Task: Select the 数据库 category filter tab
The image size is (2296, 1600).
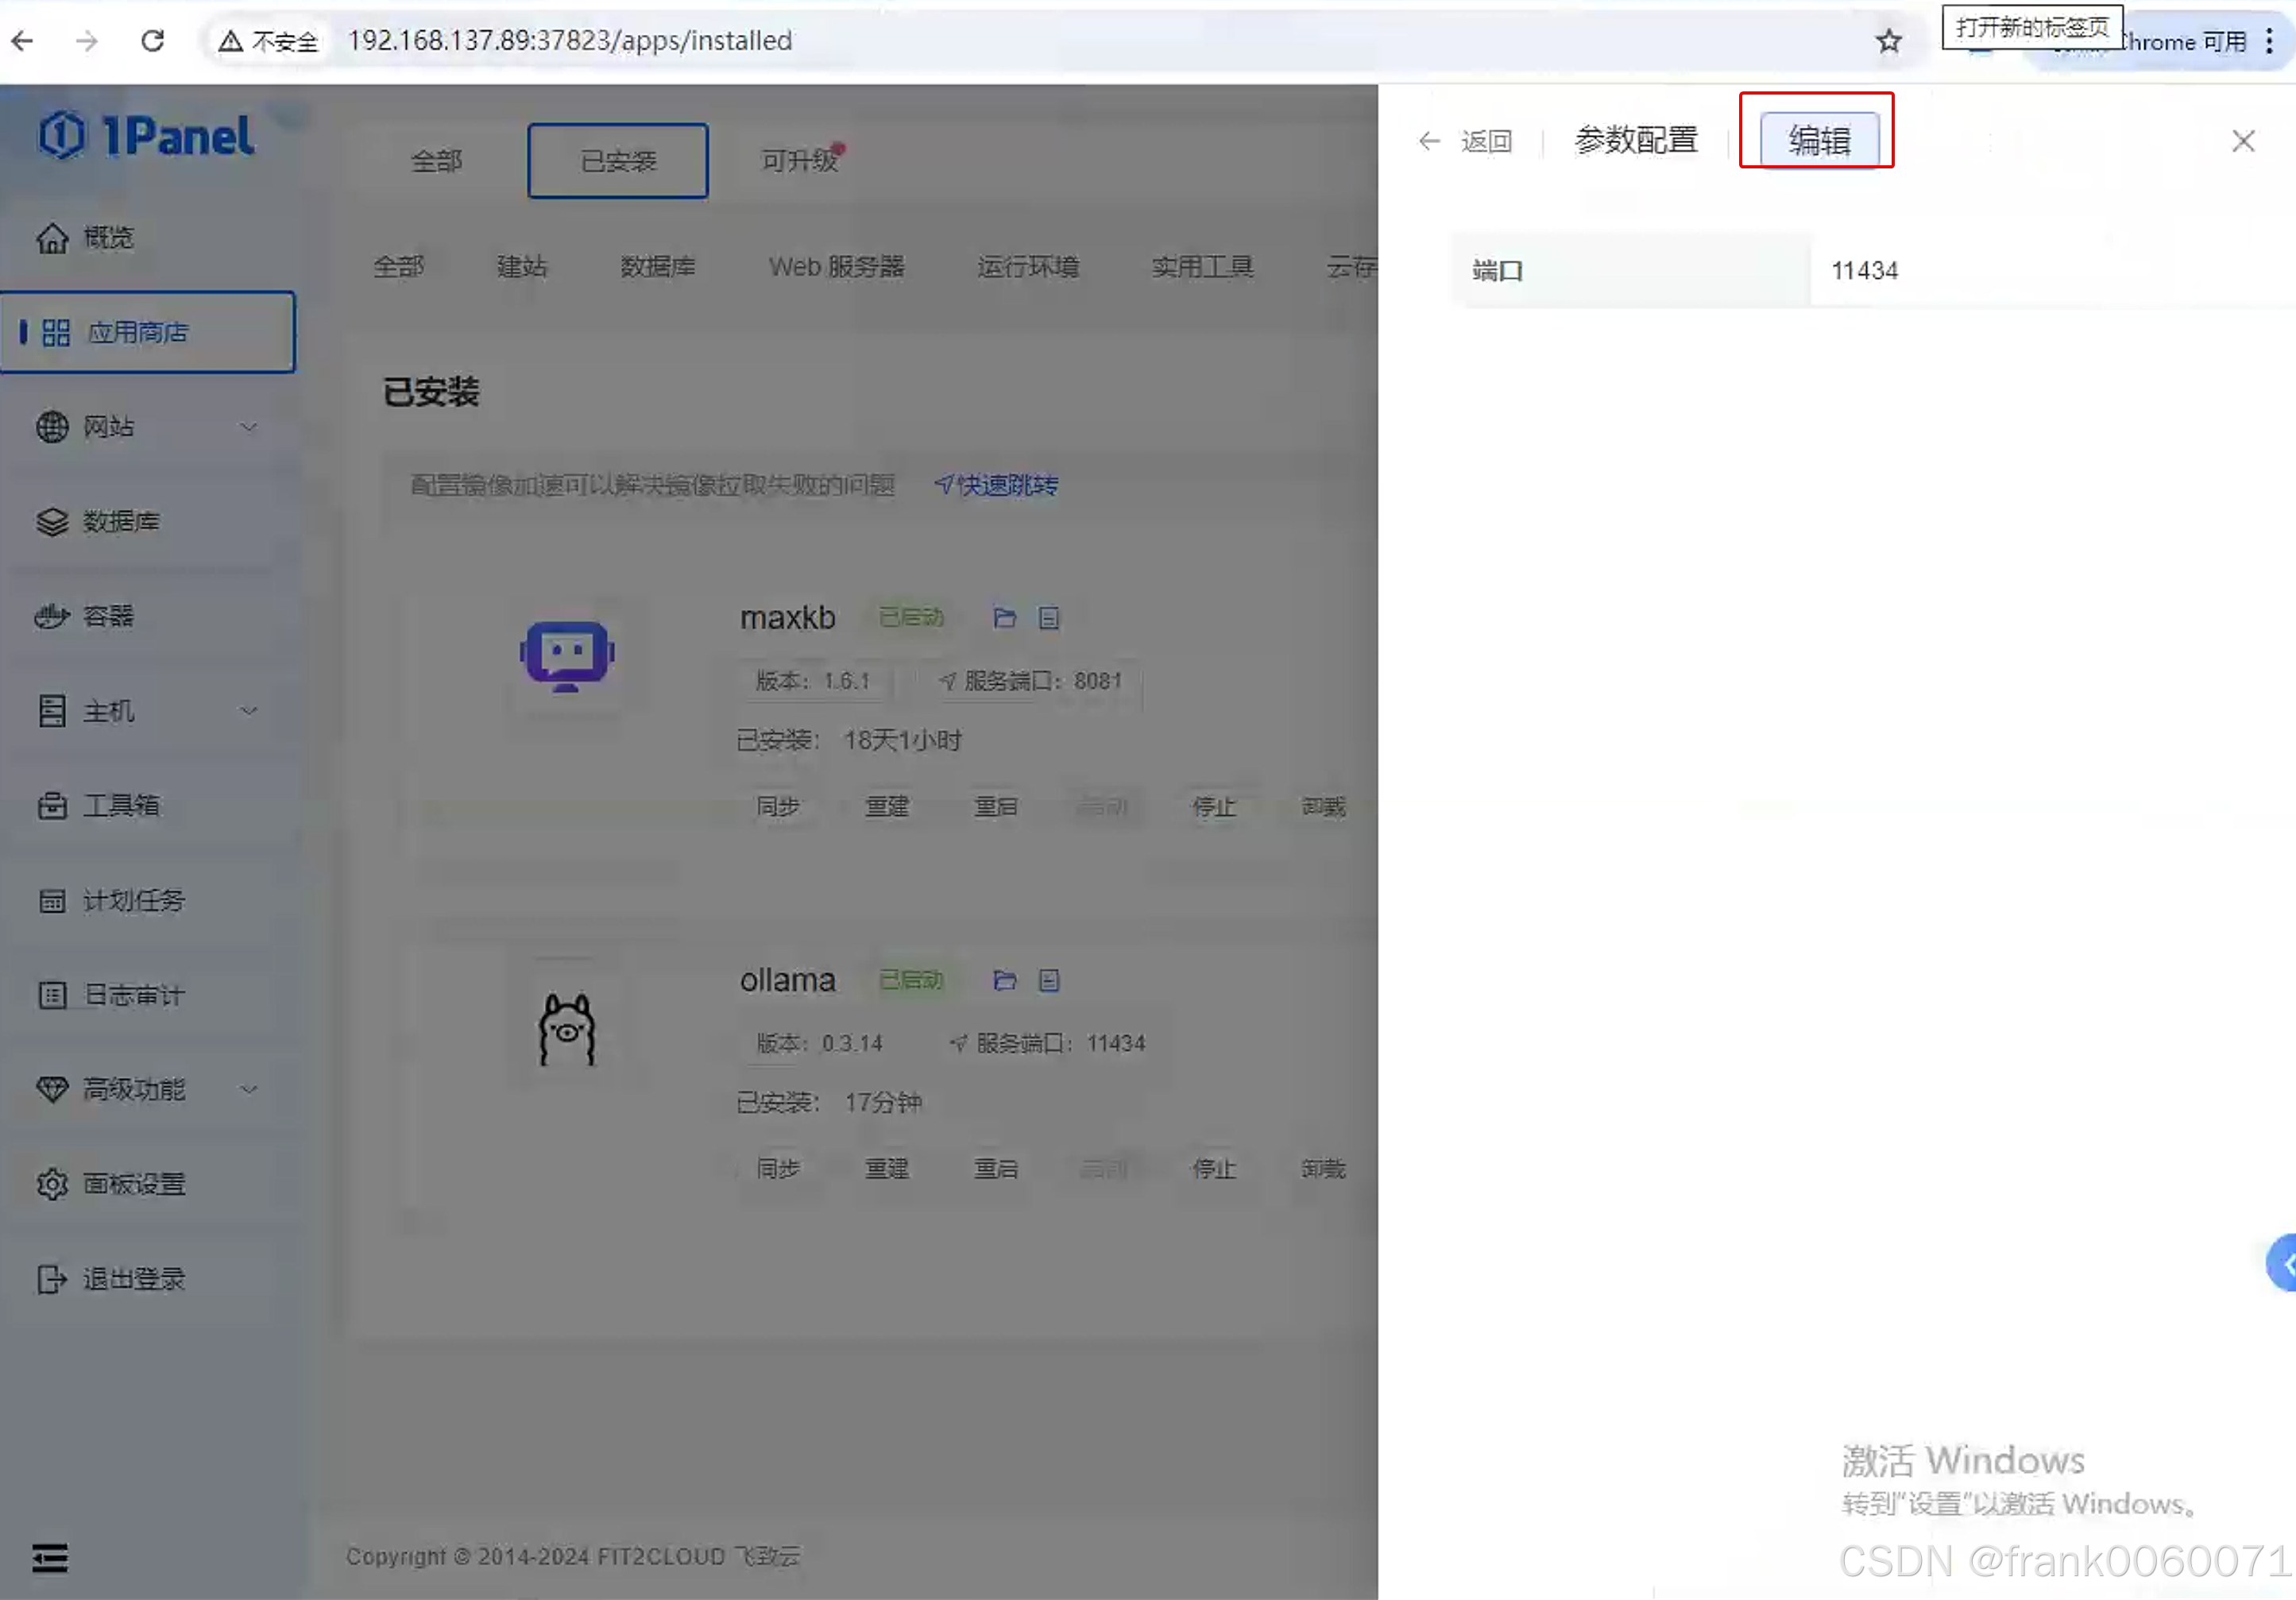Action: pyautogui.click(x=657, y=267)
